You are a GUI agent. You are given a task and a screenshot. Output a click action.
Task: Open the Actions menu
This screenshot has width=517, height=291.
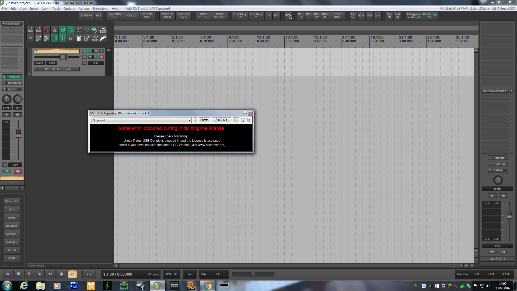[x=84, y=9]
